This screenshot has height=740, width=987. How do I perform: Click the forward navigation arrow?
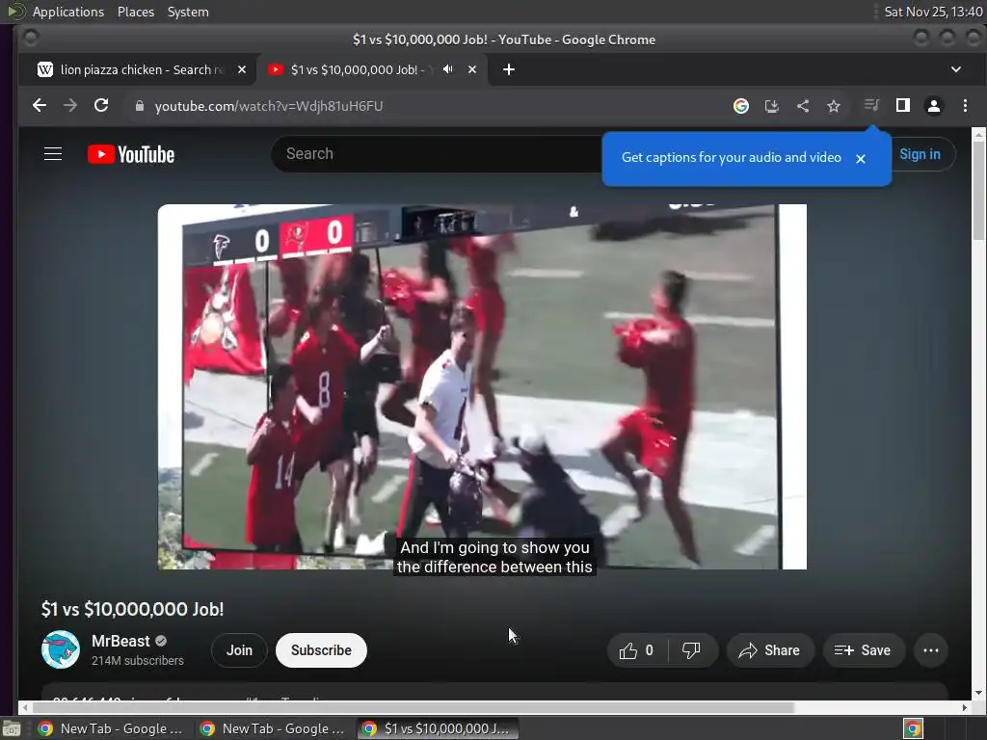pyautogui.click(x=69, y=106)
